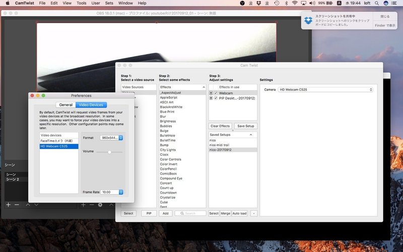Click Dropbox logo in the notification banner
The image size is (403, 252).
tap(308, 20)
